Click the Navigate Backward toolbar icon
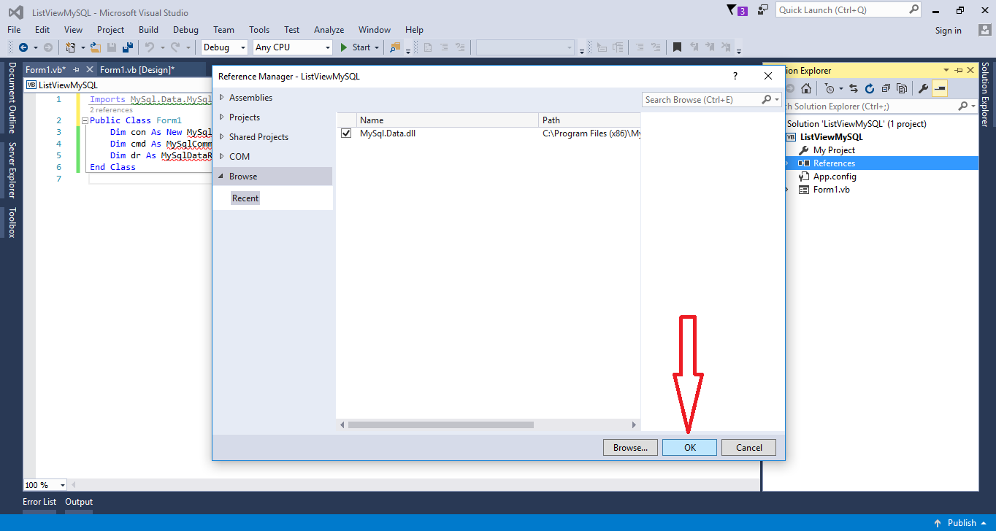The width and height of the screenshot is (996, 531). (x=23, y=47)
